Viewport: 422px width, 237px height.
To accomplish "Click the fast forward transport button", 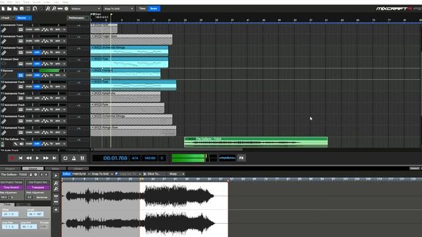I will (x=46, y=158).
